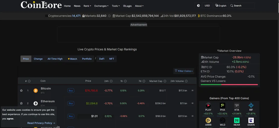The width and height of the screenshot is (279, 128).
Task: Toggle the watchlist star for Bitcoin
Action: pos(21,91)
